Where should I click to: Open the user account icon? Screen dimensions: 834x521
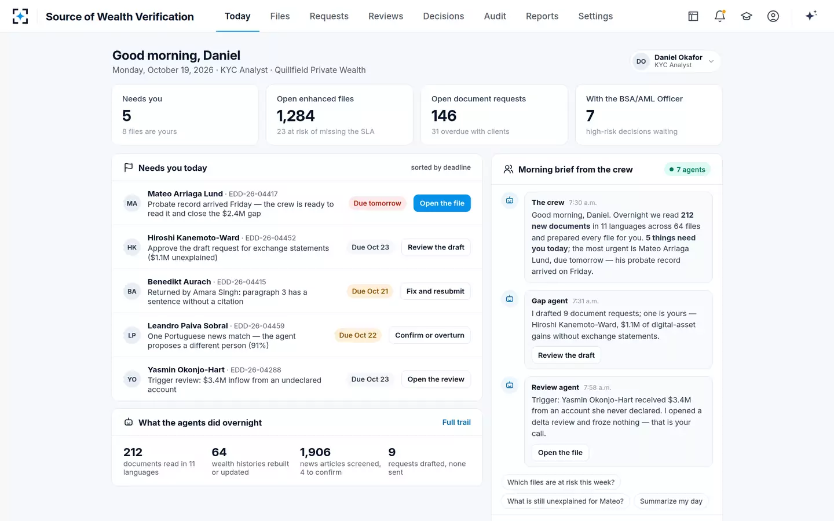pyautogui.click(x=773, y=16)
